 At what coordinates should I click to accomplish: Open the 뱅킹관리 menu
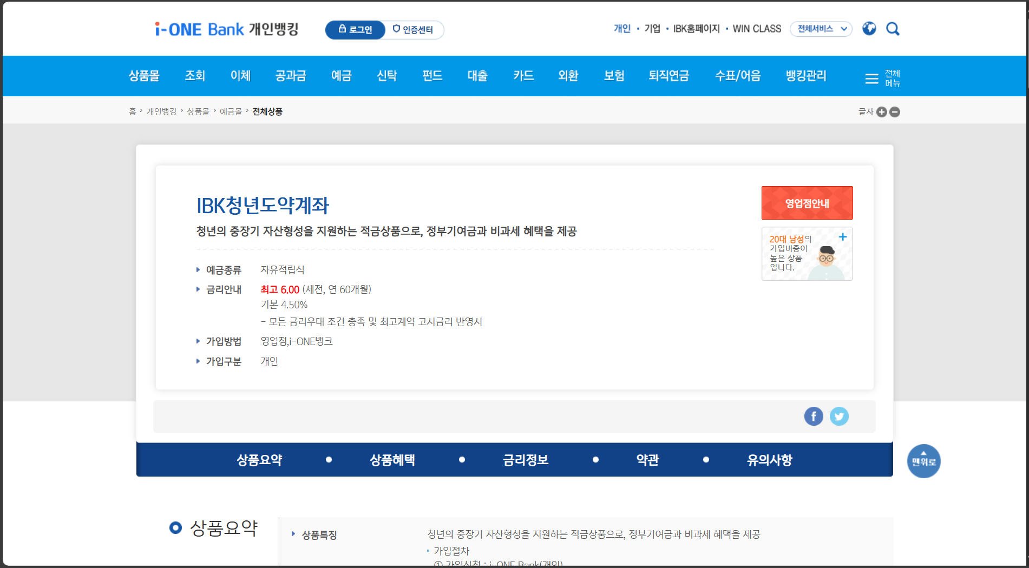pos(806,76)
